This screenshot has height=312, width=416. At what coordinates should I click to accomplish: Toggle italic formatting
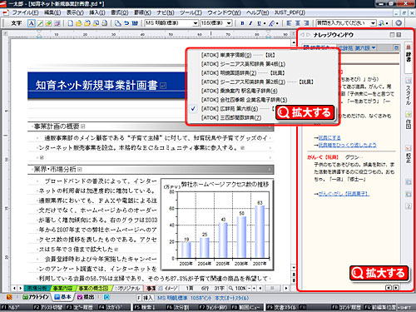tap(250, 23)
